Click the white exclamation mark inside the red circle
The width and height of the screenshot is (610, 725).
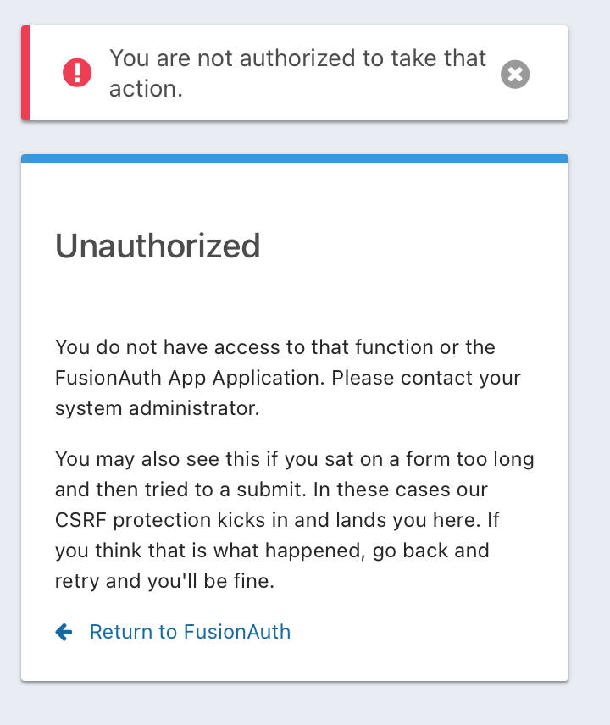77,73
